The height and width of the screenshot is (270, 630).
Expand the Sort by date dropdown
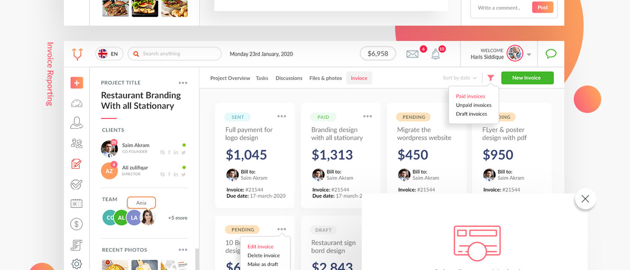coord(459,78)
